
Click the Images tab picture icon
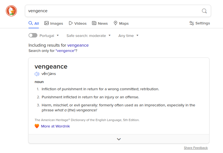pyautogui.click(x=47, y=23)
